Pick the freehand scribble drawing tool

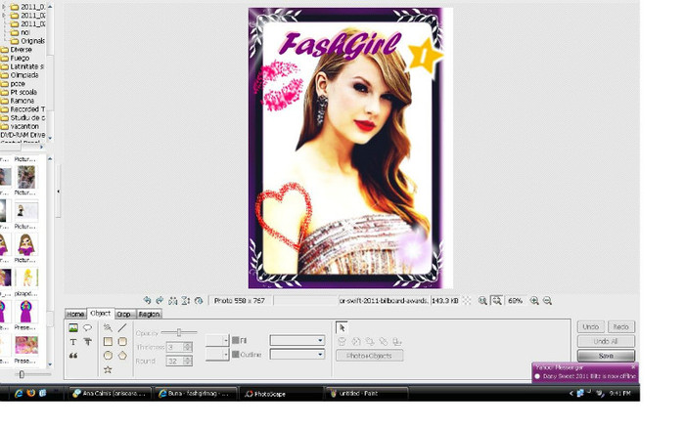coord(108,327)
